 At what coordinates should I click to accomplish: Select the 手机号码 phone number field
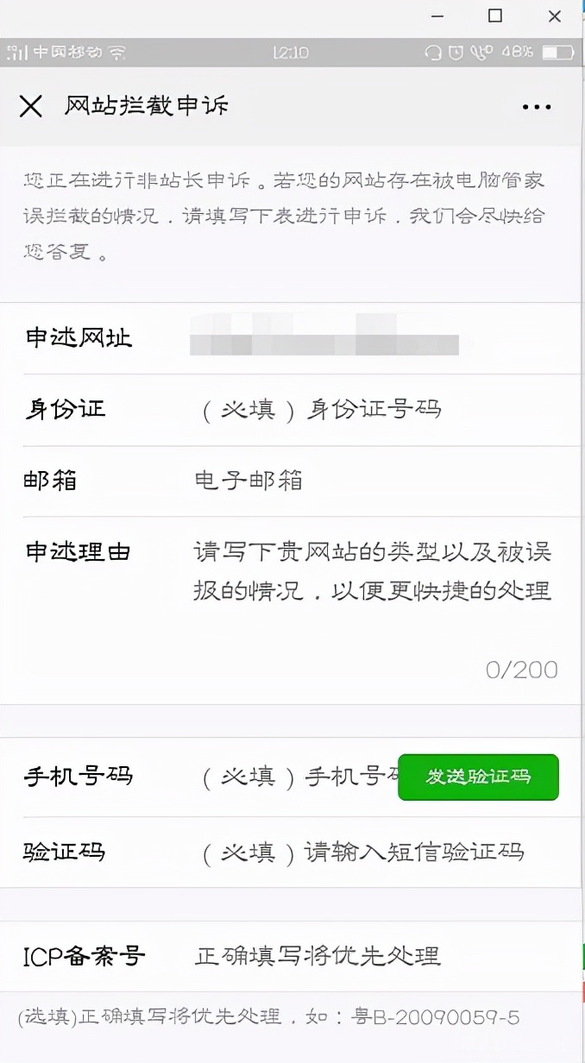[x=302, y=777]
